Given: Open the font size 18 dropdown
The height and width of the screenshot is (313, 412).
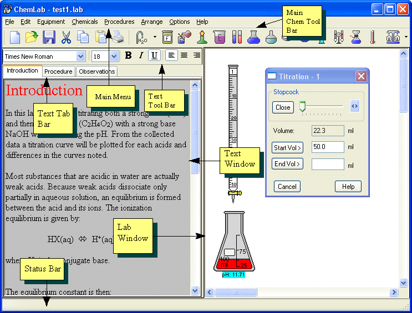Looking at the screenshot, I should [x=114, y=56].
